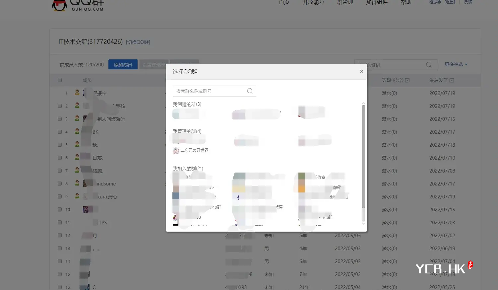Screen dimensions: 498x290
Task: Click the 我加入的群(21) heading
Action: (x=188, y=169)
